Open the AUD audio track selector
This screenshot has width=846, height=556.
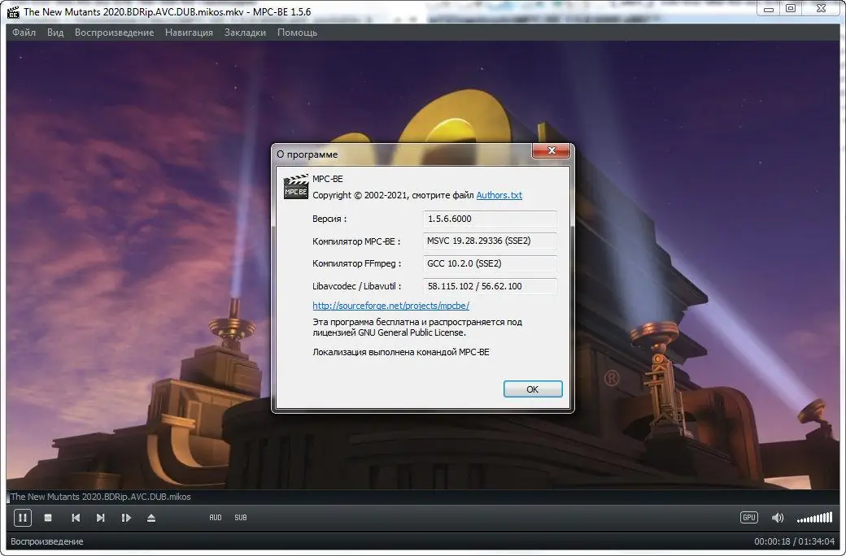[x=215, y=517]
